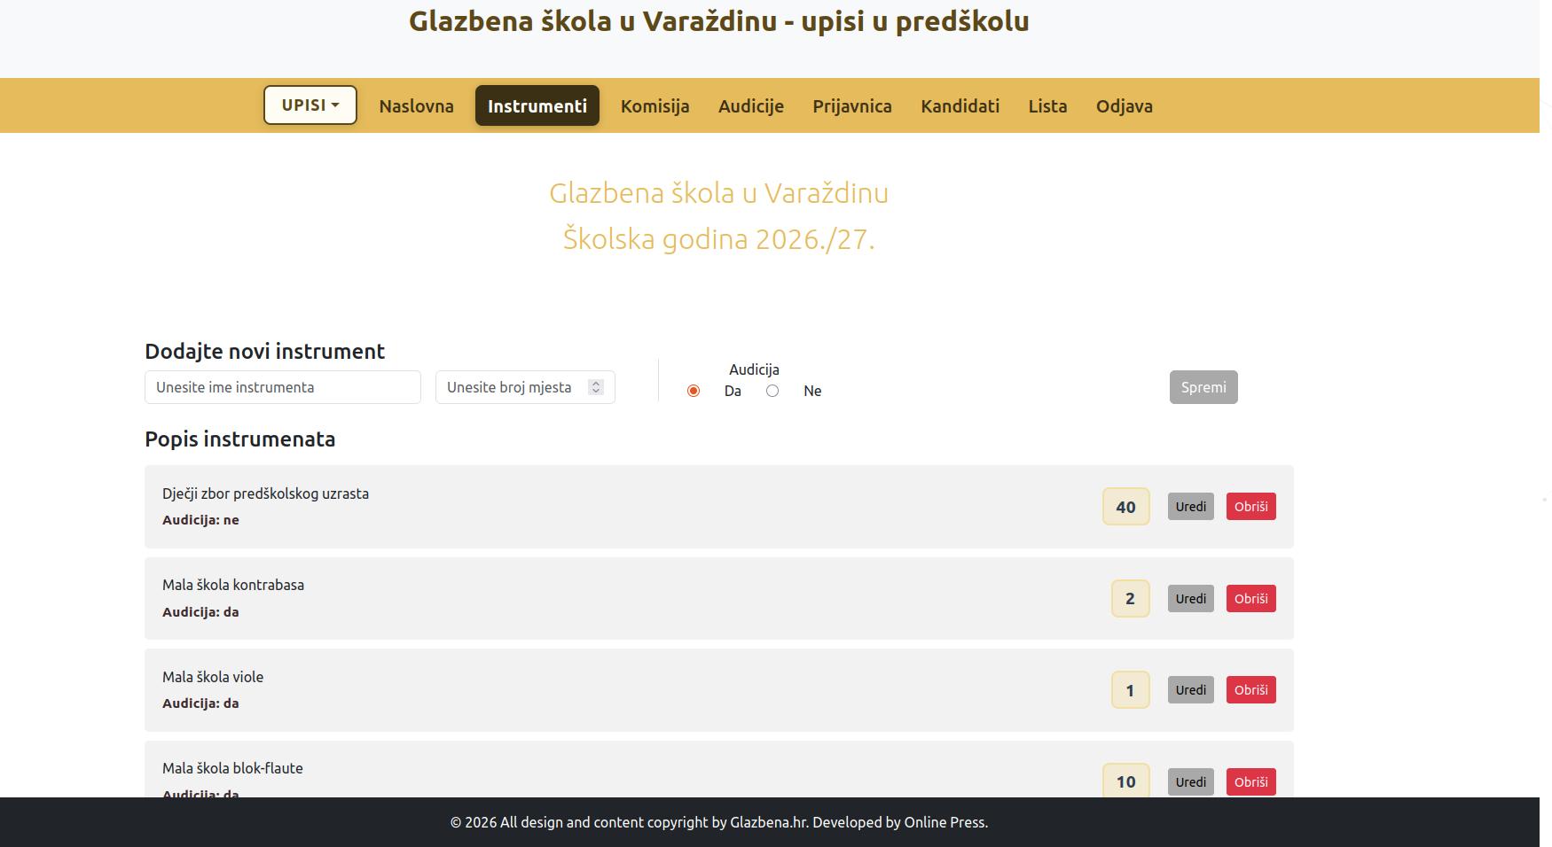Open the Komisija menu item
Image resolution: width=1552 pixels, height=847 pixels.
655,106
